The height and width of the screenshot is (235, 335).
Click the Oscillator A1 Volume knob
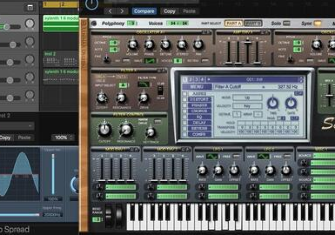click(x=133, y=45)
